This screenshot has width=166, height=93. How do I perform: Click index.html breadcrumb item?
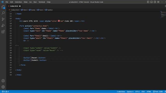click(15, 10)
